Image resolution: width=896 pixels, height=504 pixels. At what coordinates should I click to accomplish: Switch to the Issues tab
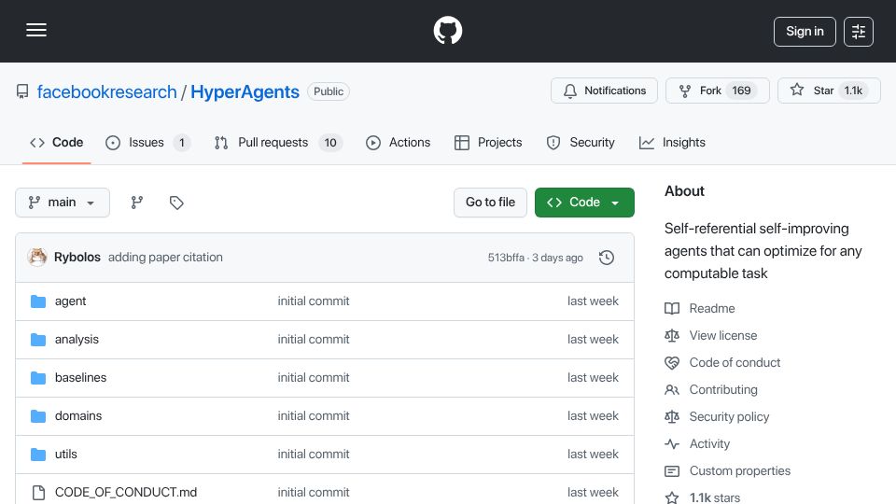click(x=148, y=142)
